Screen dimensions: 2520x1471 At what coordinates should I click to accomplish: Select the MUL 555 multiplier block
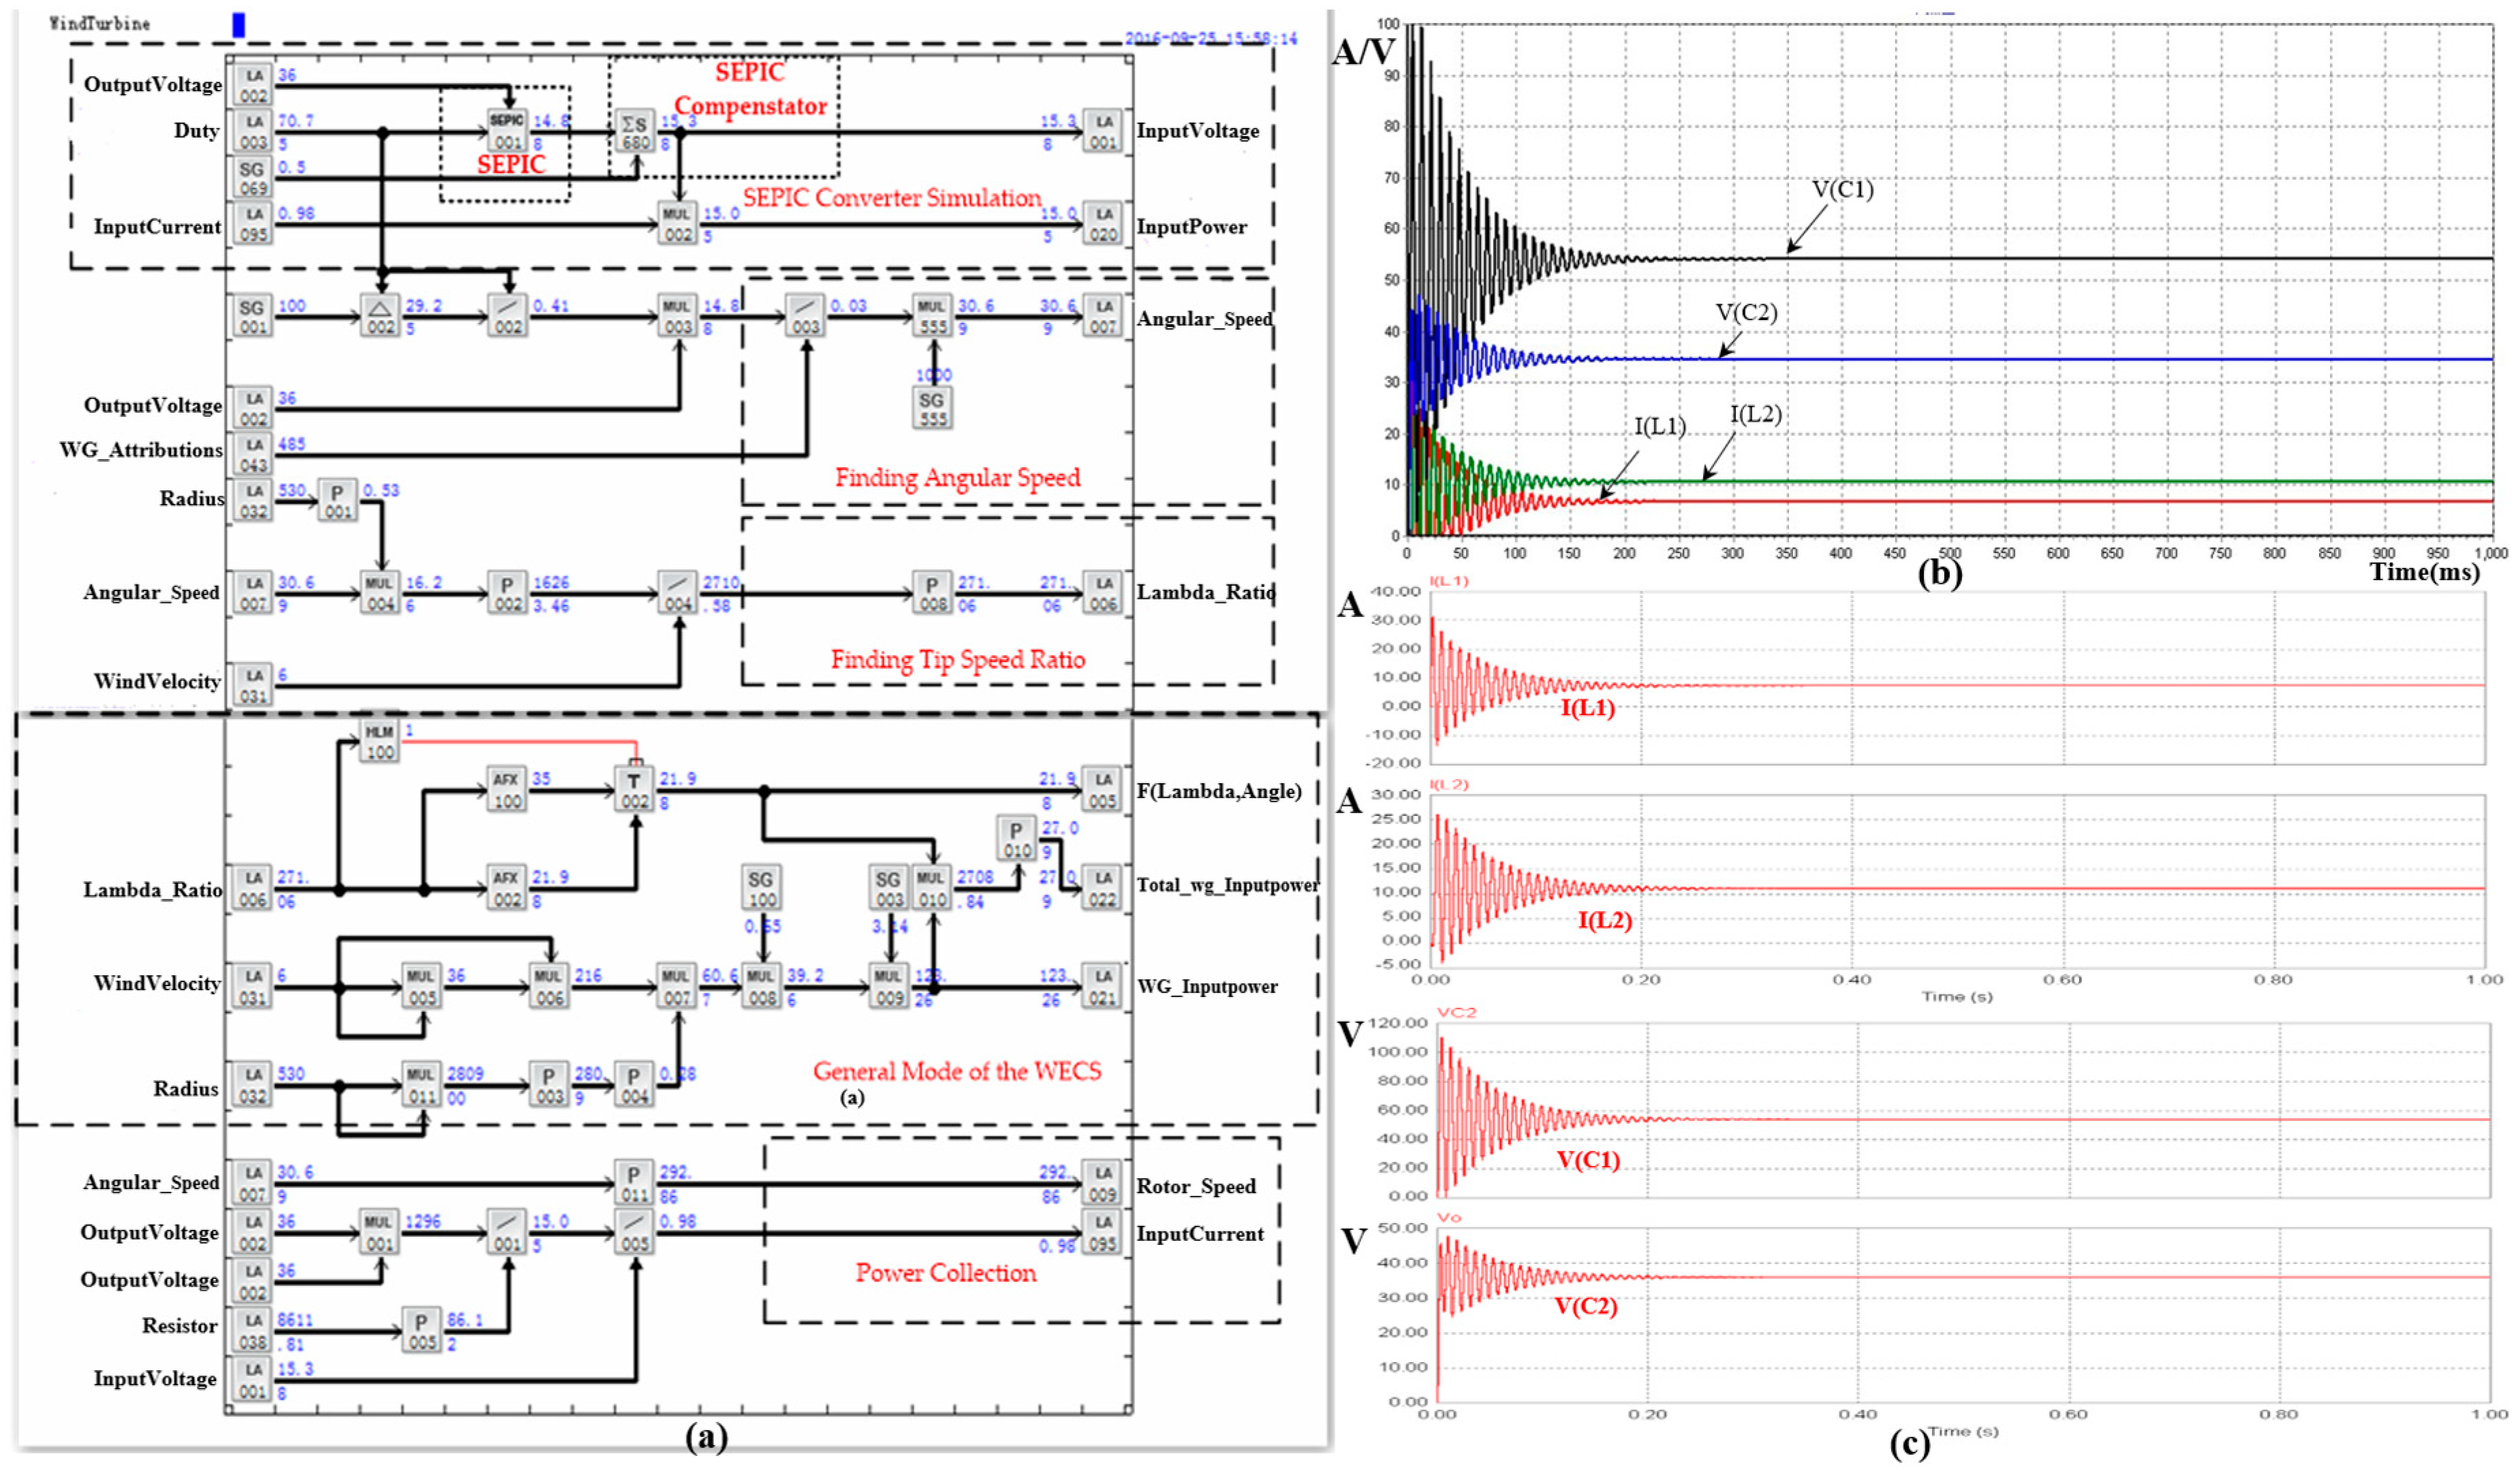click(932, 316)
